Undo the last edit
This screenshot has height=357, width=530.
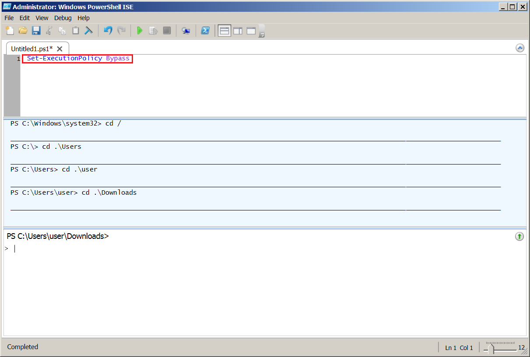108,30
